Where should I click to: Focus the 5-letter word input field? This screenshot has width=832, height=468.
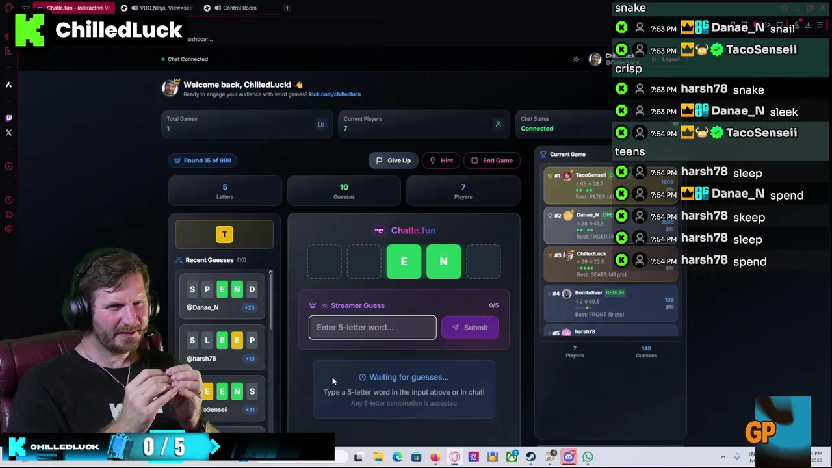pos(372,328)
